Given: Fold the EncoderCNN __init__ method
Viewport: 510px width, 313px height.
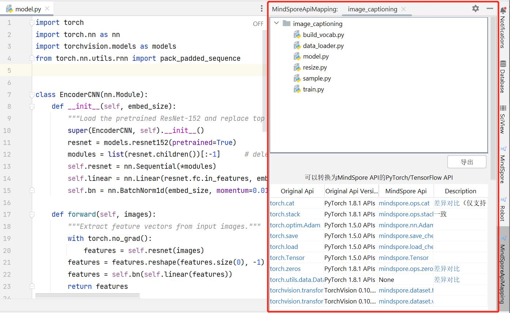Looking at the screenshot, I should [32, 107].
